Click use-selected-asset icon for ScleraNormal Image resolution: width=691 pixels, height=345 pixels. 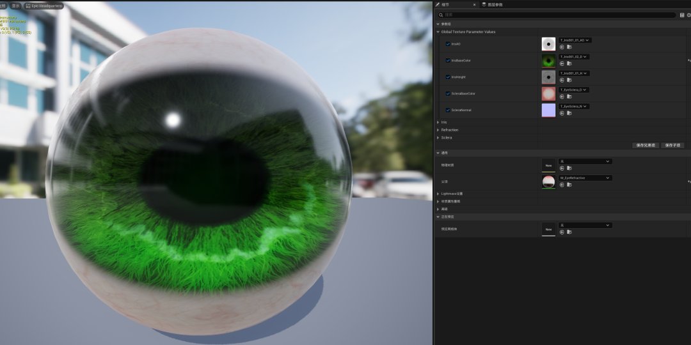point(562,114)
